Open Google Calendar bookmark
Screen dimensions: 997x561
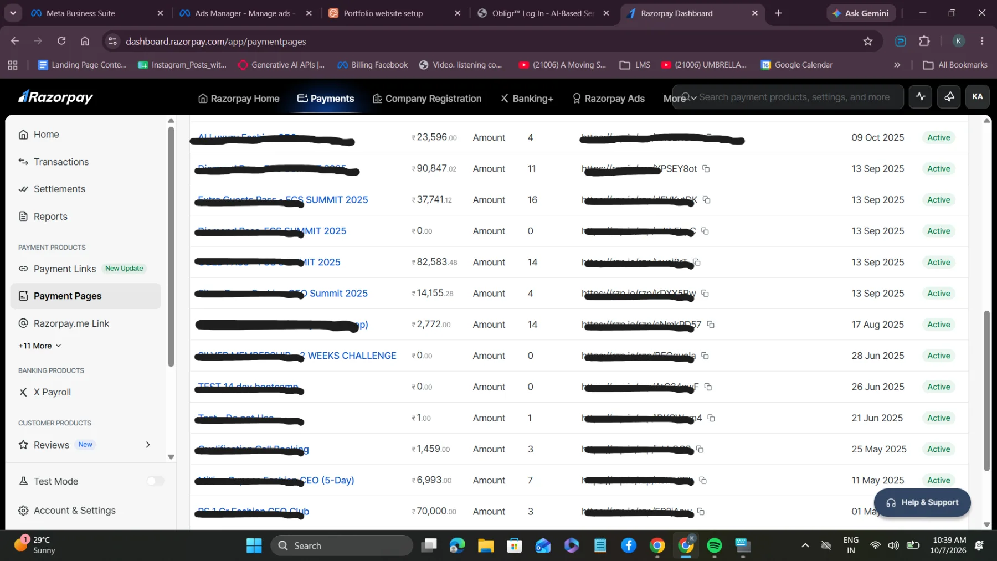[796, 65]
